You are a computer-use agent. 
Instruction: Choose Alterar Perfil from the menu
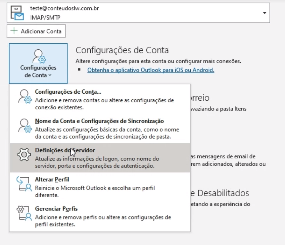(52, 180)
